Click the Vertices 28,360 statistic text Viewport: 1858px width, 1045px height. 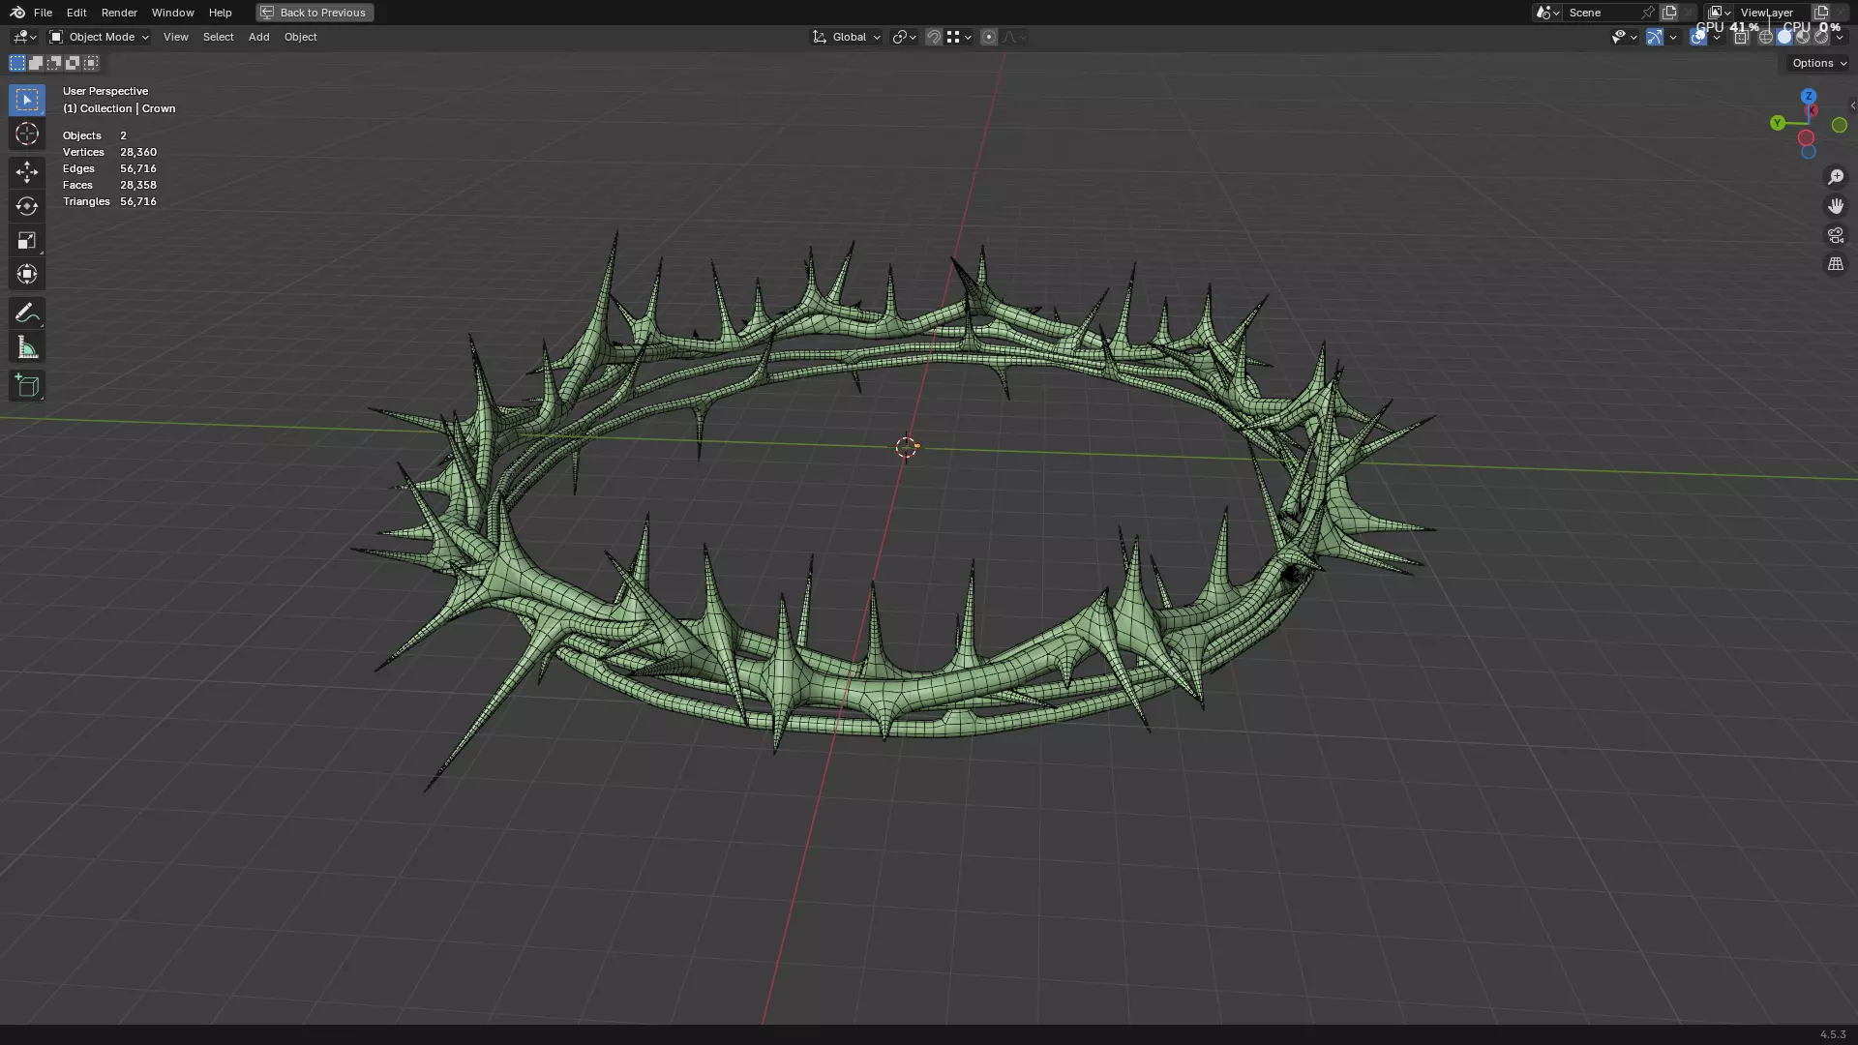pos(109,152)
